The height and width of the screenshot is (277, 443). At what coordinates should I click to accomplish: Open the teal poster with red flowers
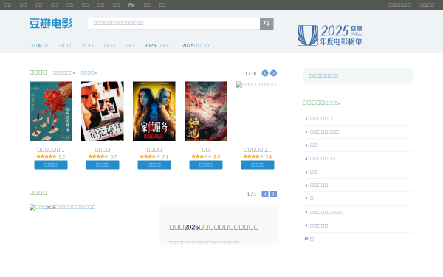(50, 112)
